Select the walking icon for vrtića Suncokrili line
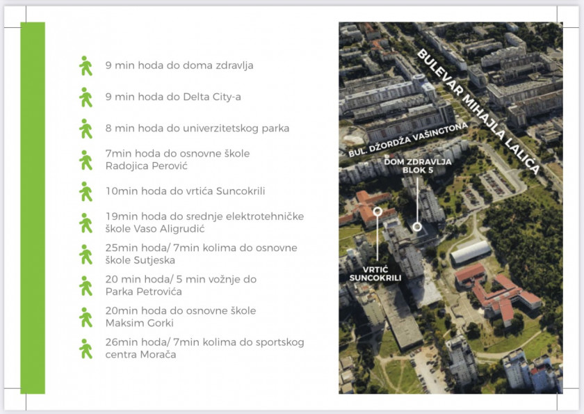The width and height of the screenshot is (584, 414). [x=86, y=191]
